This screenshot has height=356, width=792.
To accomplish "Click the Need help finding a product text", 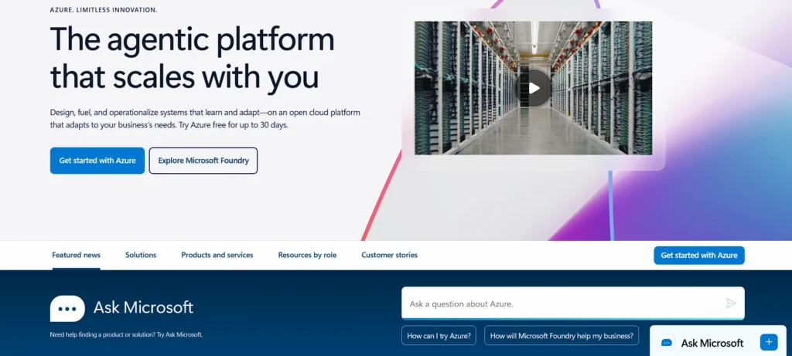I will 126,334.
